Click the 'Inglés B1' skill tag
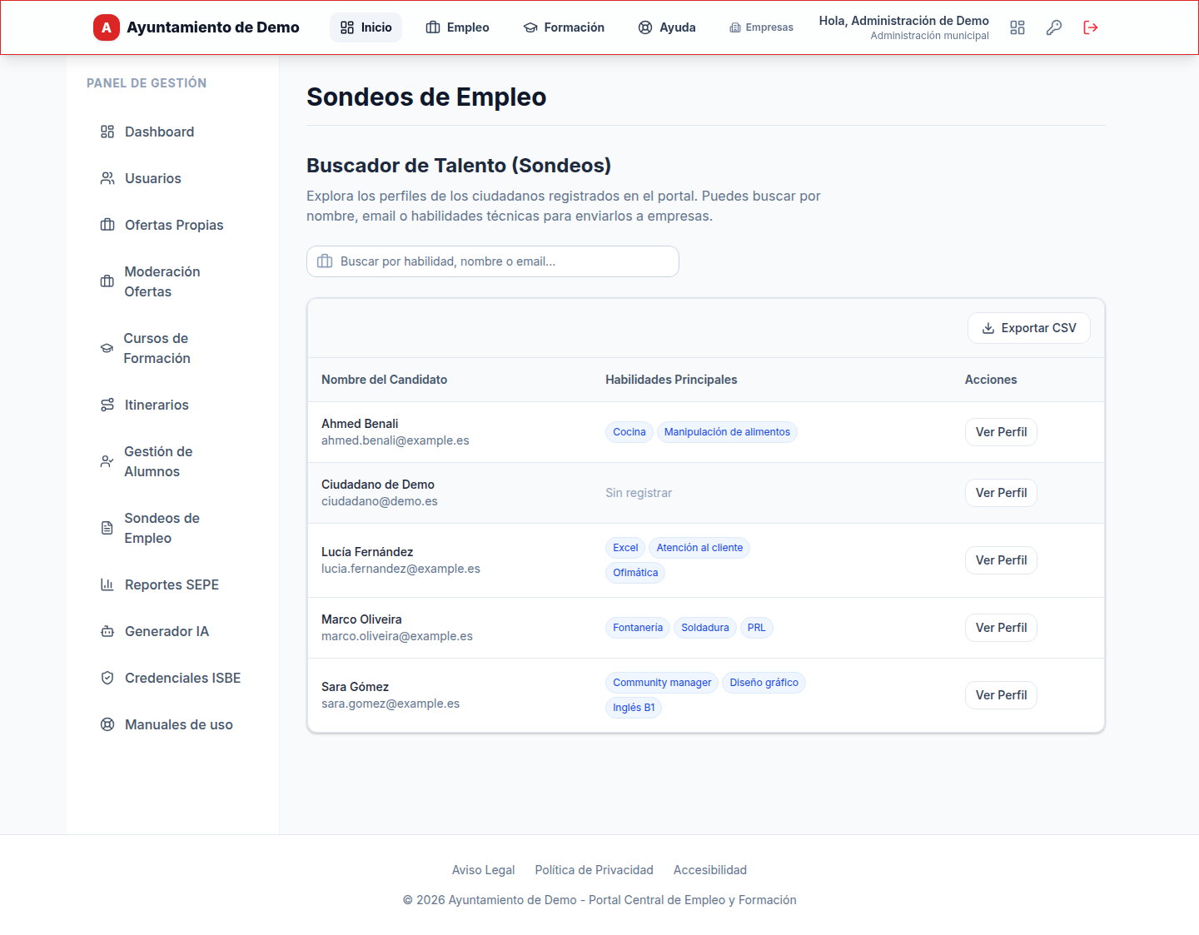Screen dimensions: 1199x935 tap(634, 708)
